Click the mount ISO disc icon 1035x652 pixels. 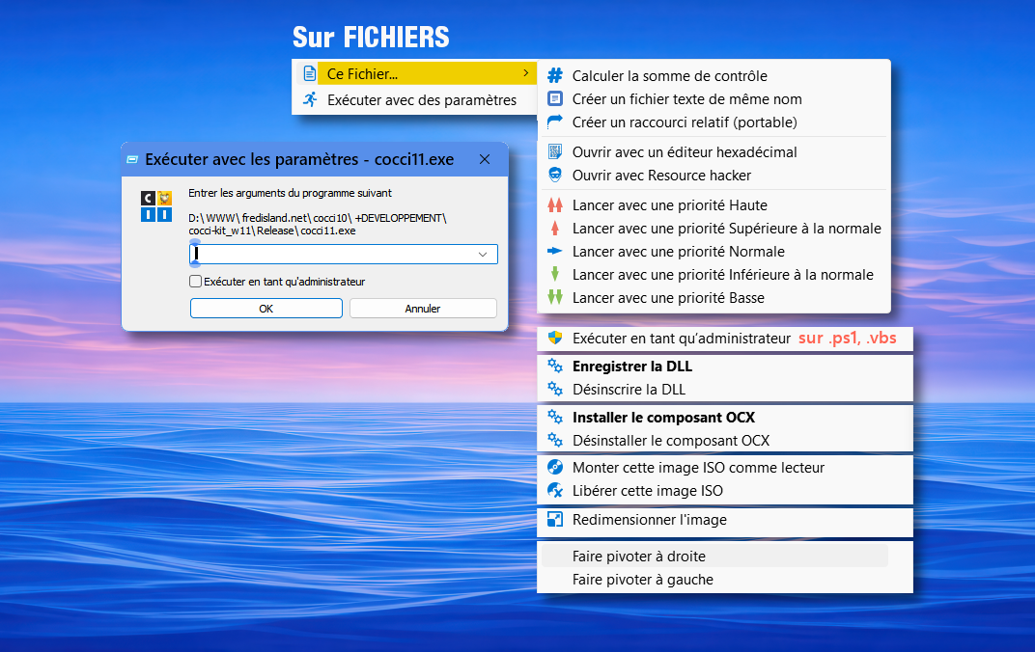(x=555, y=467)
